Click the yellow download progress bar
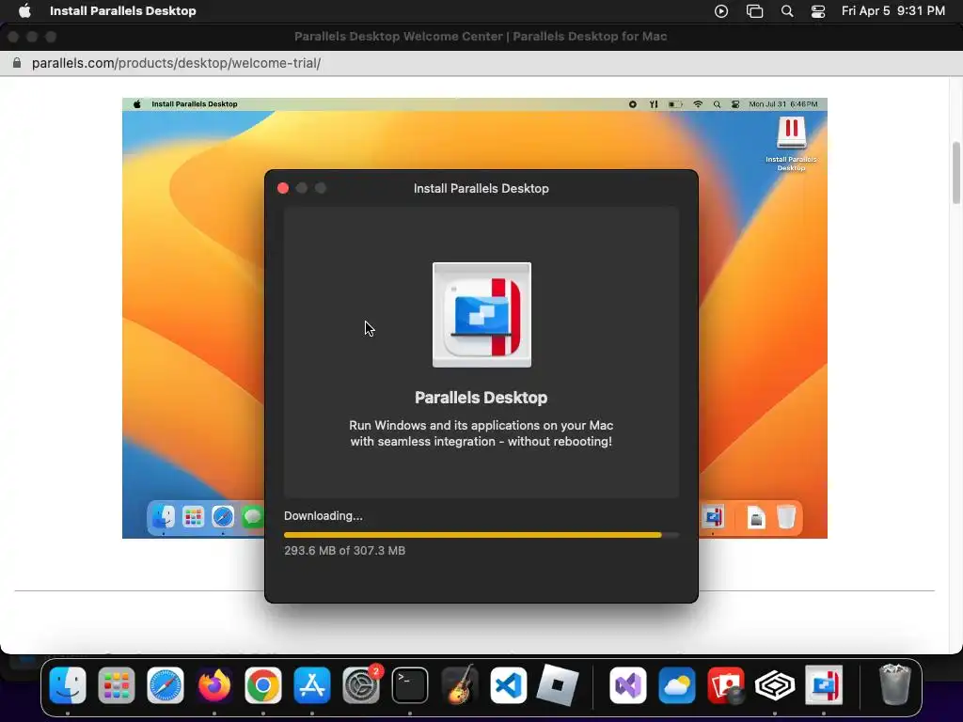963x722 pixels. pos(481,535)
